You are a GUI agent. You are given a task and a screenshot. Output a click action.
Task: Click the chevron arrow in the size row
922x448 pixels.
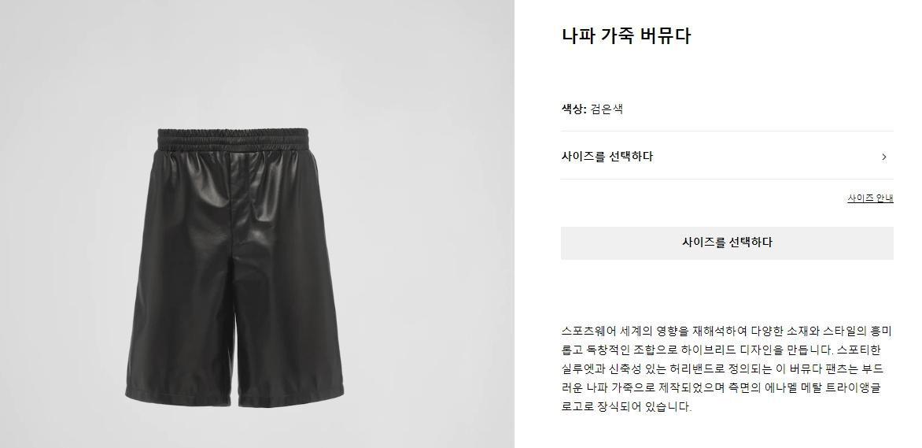(x=883, y=157)
